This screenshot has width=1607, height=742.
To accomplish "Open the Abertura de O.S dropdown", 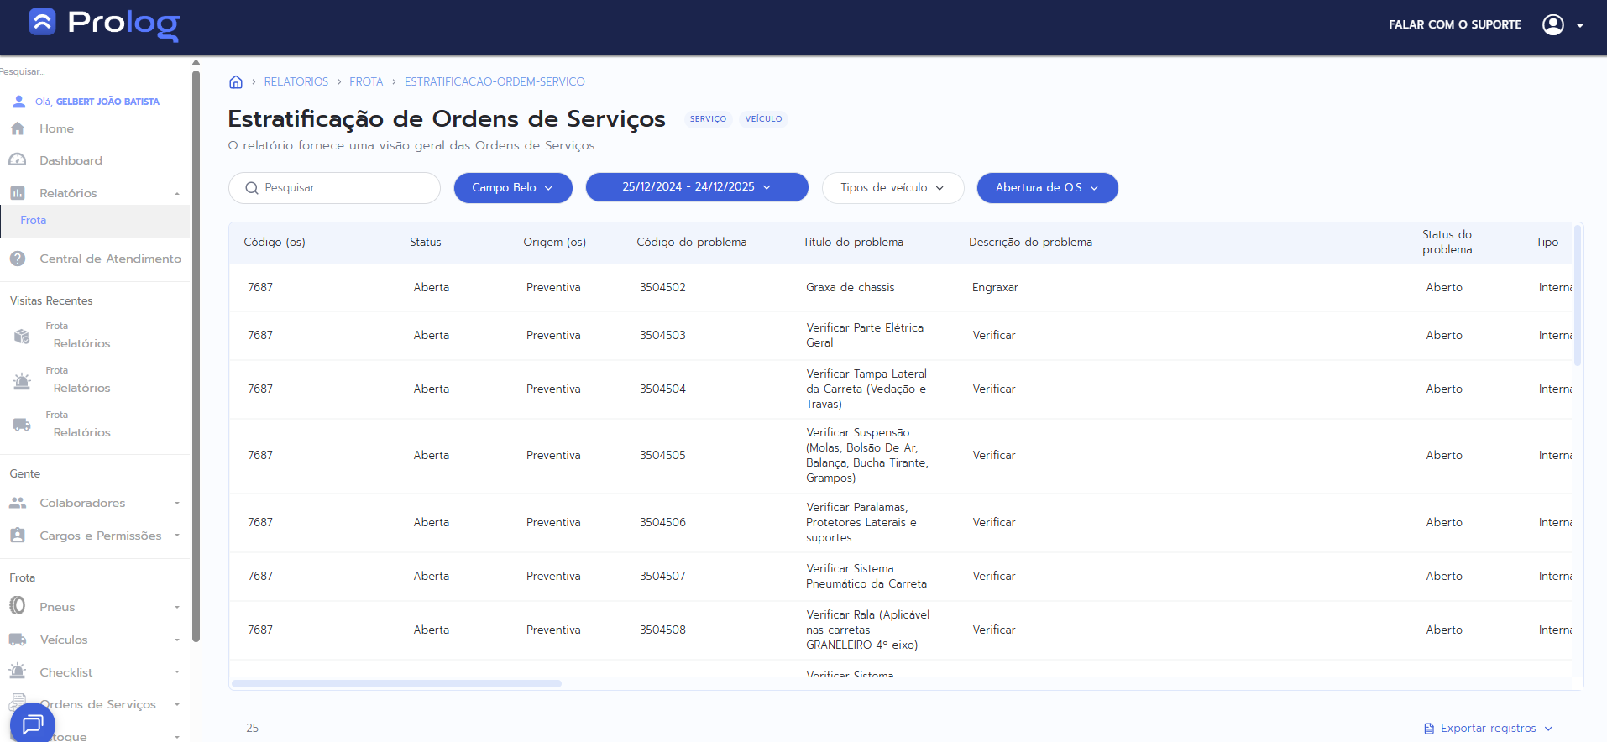I will [1046, 188].
